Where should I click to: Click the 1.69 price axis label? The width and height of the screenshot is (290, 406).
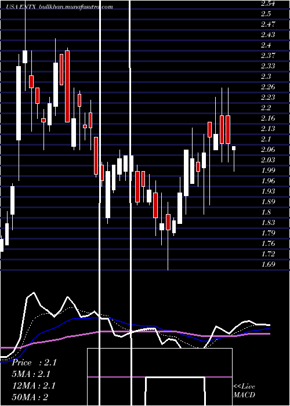(268, 264)
